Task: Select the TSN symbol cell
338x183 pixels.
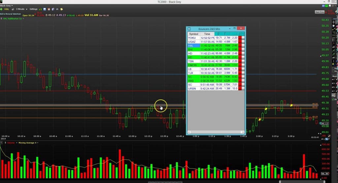Action: click(193, 61)
